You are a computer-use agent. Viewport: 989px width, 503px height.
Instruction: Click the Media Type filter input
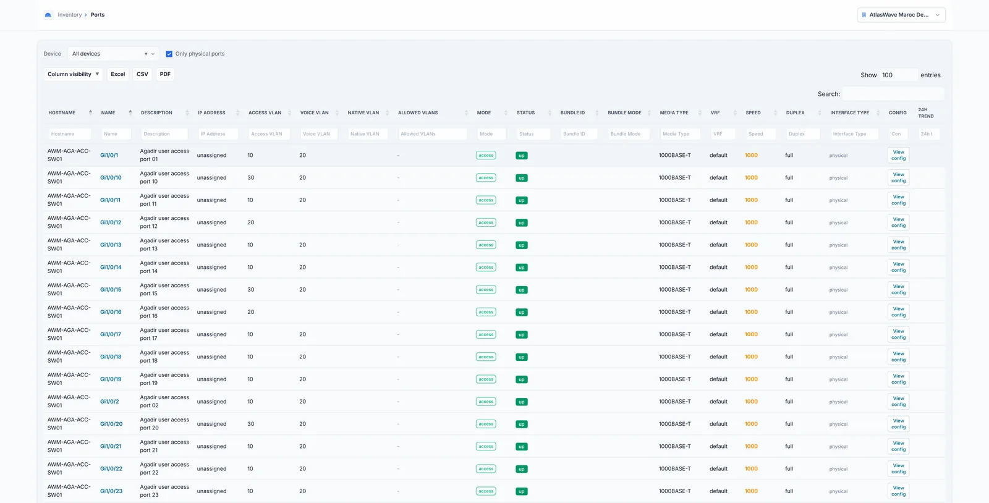coord(680,133)
